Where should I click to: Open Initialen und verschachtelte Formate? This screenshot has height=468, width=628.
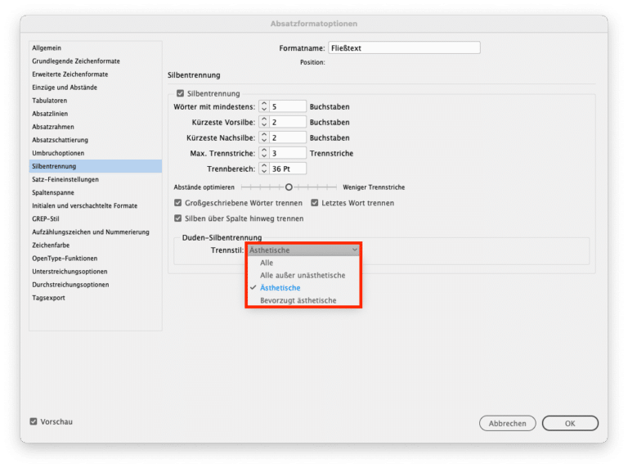coord(96,205)
